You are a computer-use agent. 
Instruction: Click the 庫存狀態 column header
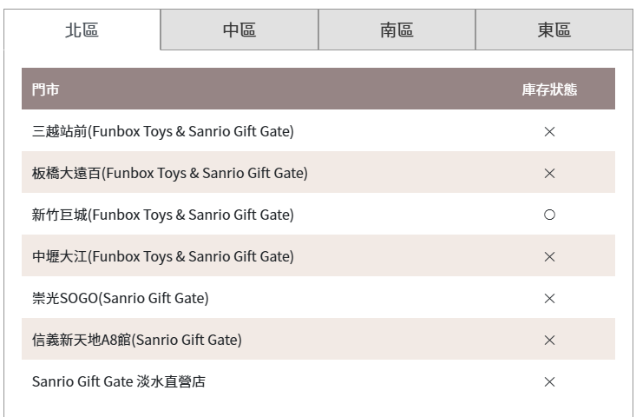pos(549,89)
